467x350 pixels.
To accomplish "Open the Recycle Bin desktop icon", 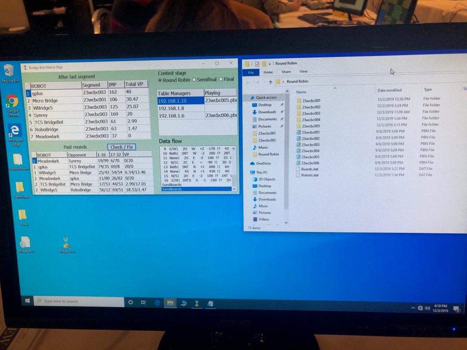I will [x=9, y=71].
